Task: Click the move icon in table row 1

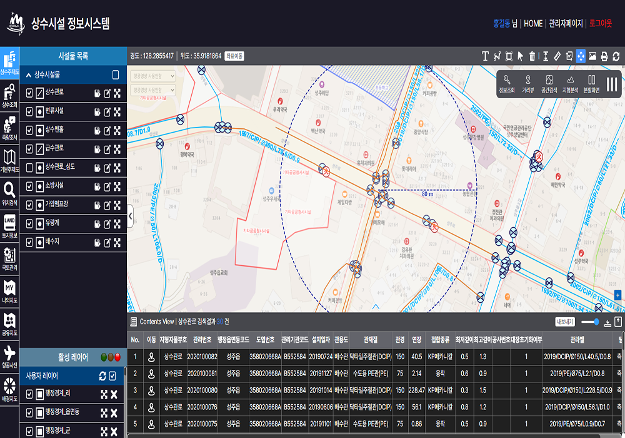Action: coord(151,357)
